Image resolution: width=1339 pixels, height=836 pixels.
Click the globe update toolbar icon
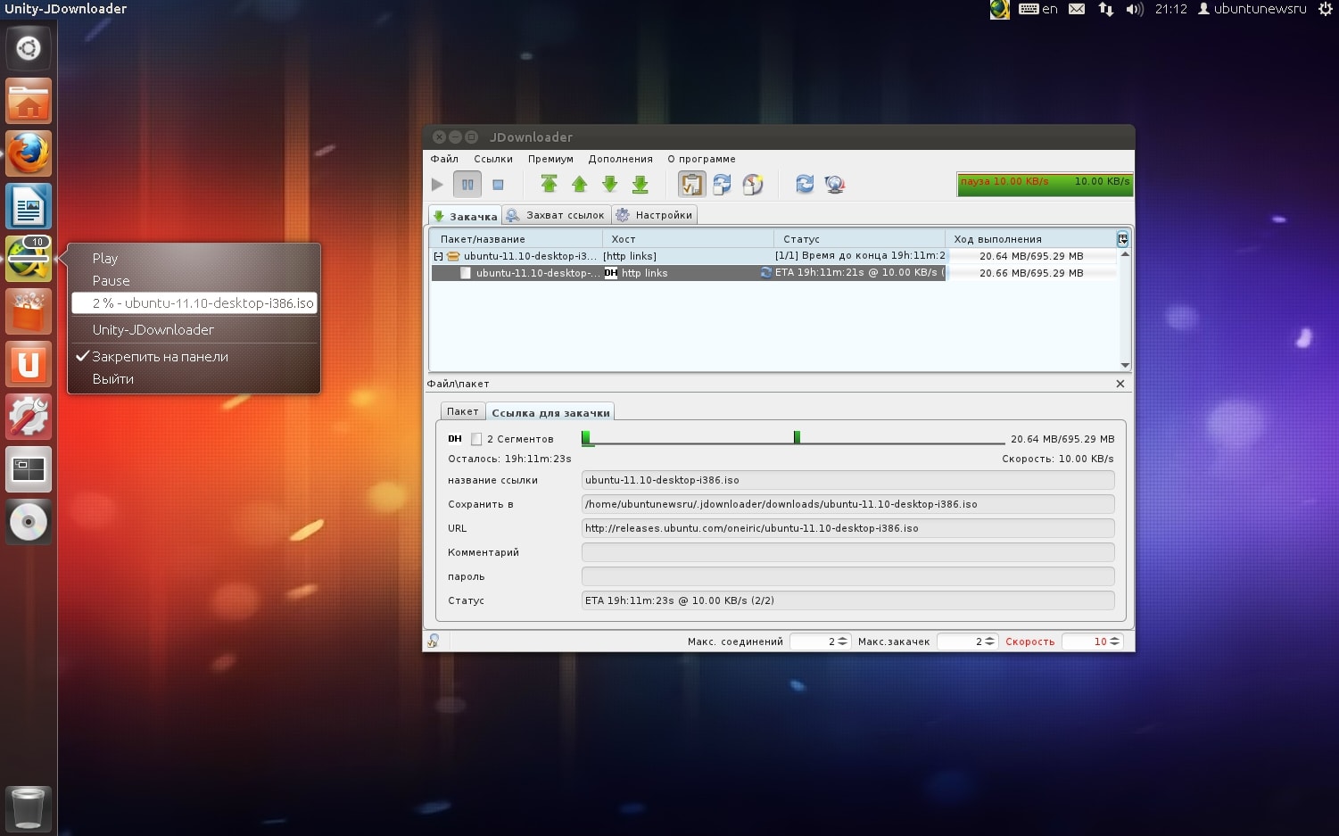(835, 184)
